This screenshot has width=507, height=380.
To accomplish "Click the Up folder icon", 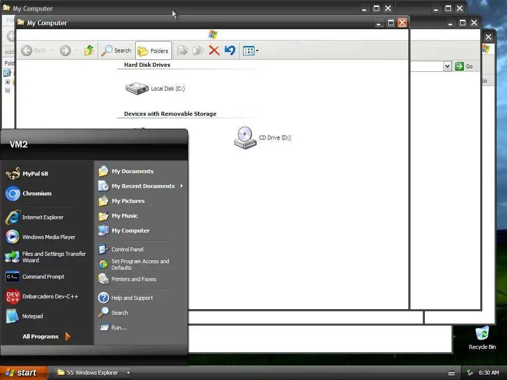I will (89, 50).
